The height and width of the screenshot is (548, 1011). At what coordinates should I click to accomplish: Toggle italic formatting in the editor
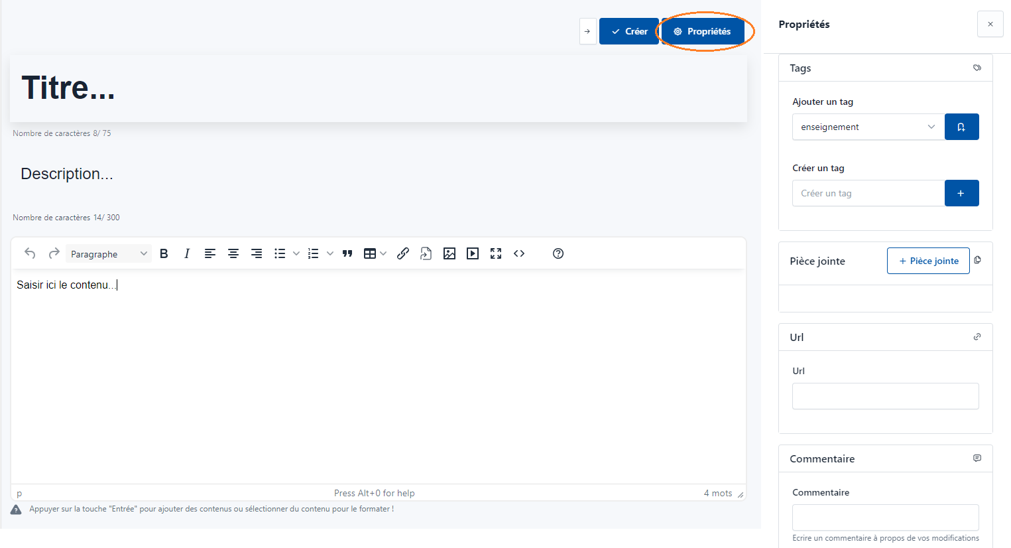187,253
